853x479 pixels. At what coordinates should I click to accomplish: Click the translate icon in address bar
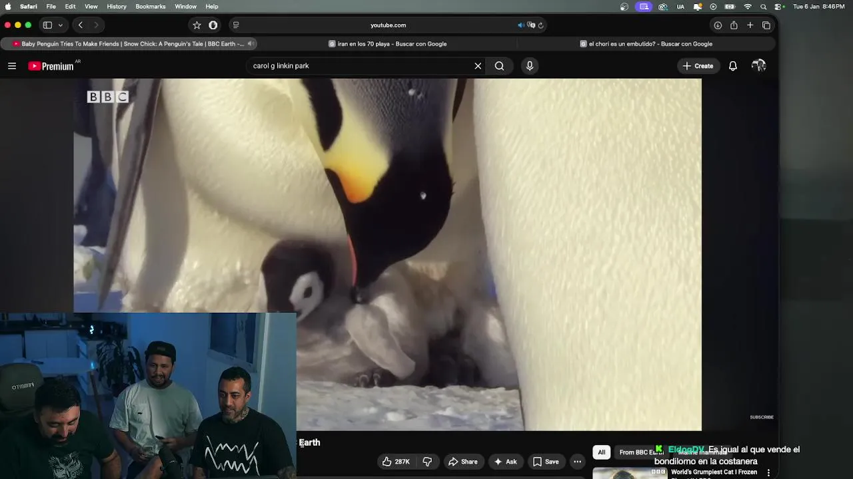531,25
